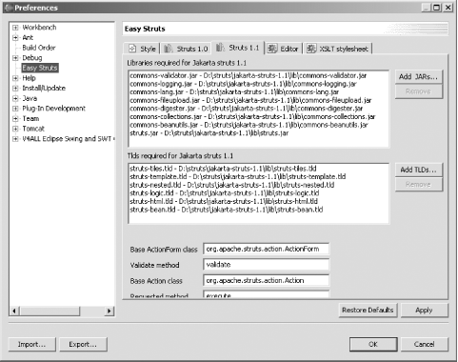Click Remove button beside Tlds list
This screenshot has width=458, height=362.
[x=418, y=185]
